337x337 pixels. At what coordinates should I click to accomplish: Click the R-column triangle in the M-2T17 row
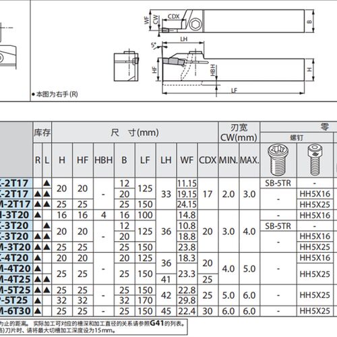(x=38, y=204)
